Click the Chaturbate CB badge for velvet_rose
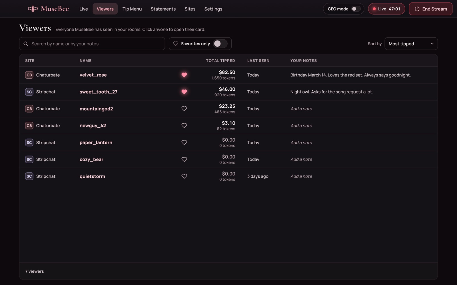This screenshot has width=457, height=285. tap(29, 75)
